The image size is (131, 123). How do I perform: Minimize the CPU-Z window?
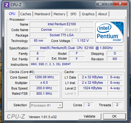tap(100, 4)
